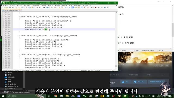Click the Notepad++ scrollbar up arrow
Screen dimensions: 174x98
click(116, 12)
